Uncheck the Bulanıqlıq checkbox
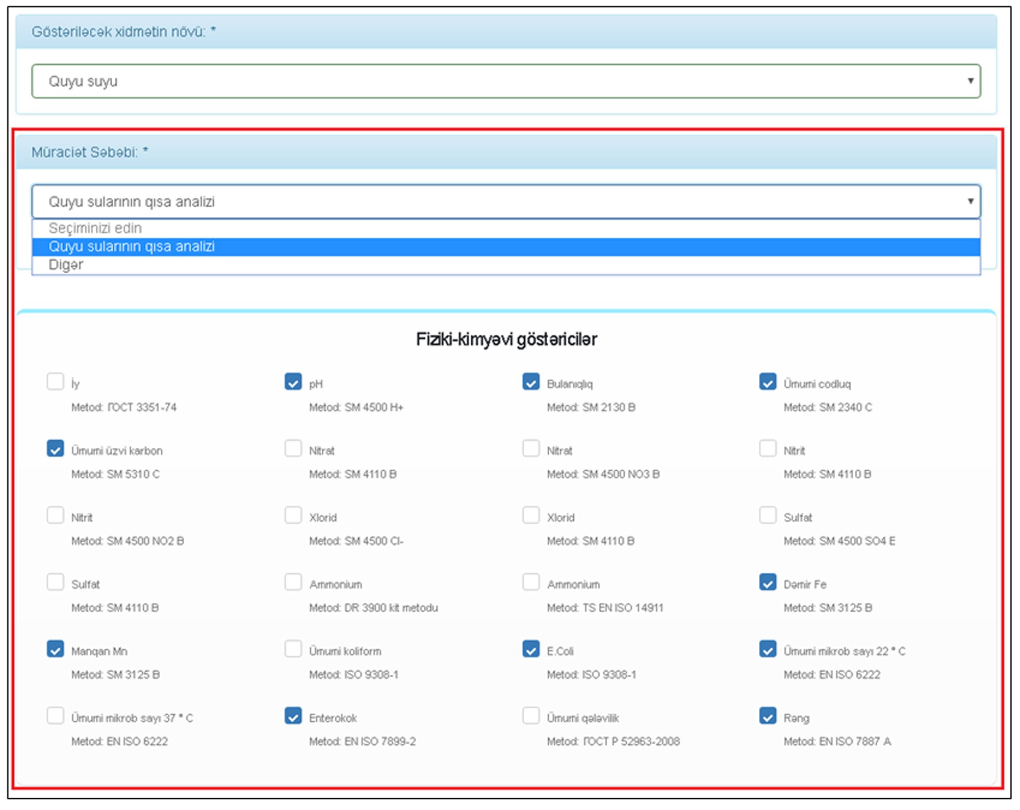The height and width of the screenshot is (810, 1020). pyautogui.click(x=530, y=382)
